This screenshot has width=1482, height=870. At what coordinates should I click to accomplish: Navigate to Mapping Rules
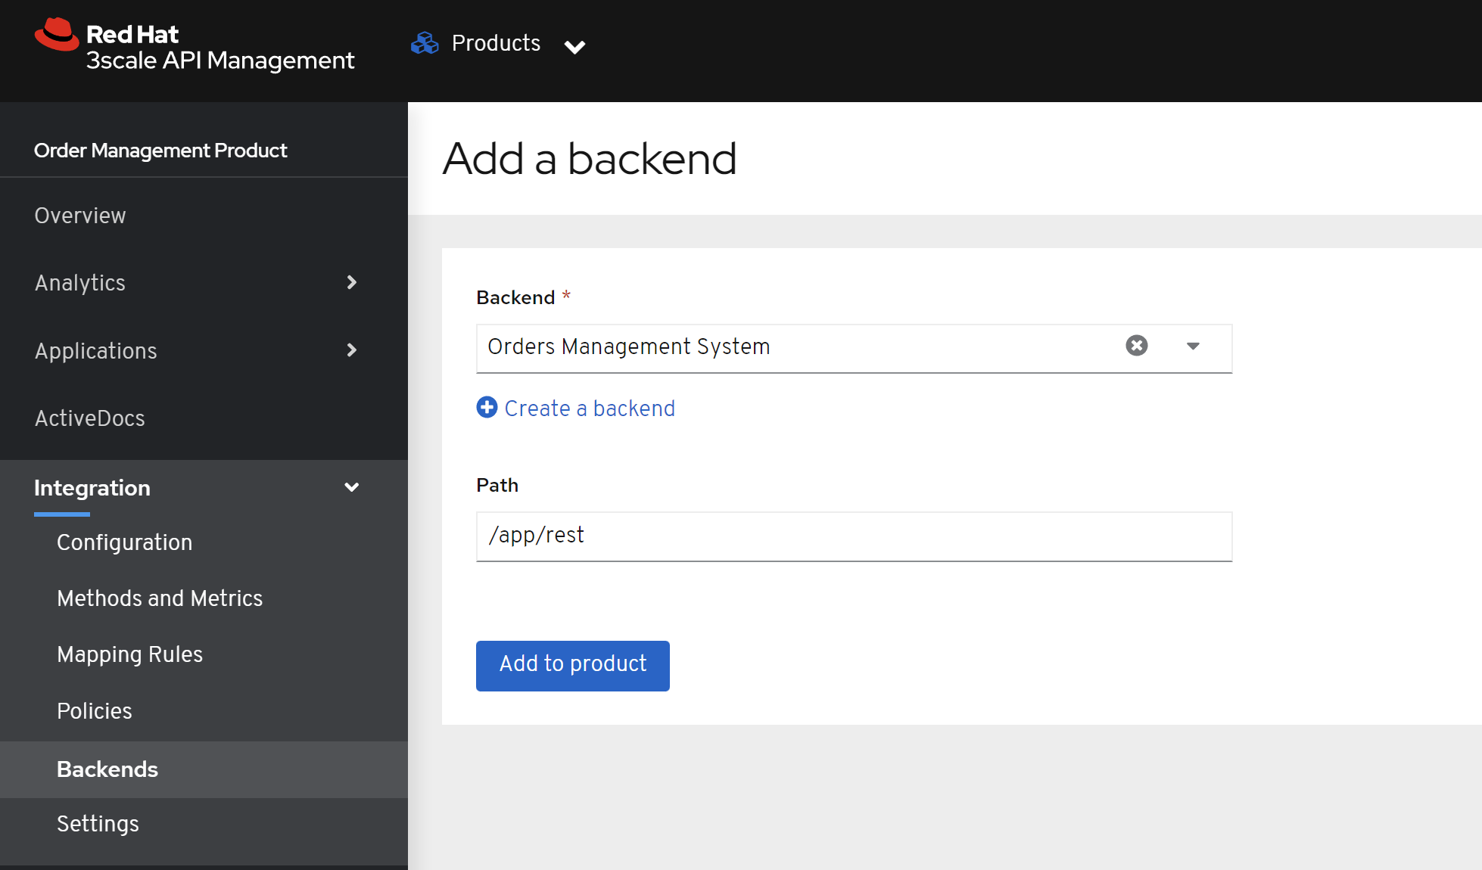tap(129, 654)
